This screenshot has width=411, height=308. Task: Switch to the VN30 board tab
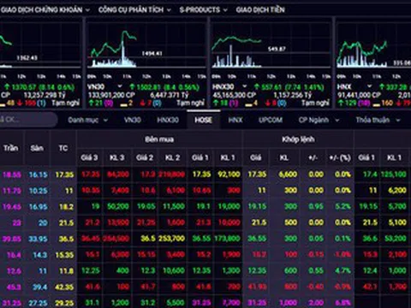coord(133,120)
